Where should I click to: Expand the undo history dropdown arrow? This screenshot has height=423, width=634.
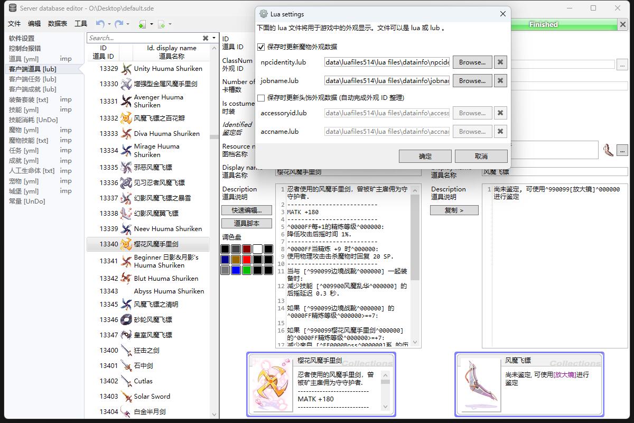click(109, 24)
